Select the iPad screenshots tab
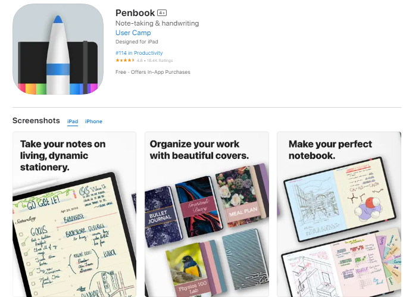 [x=73, y=121]
